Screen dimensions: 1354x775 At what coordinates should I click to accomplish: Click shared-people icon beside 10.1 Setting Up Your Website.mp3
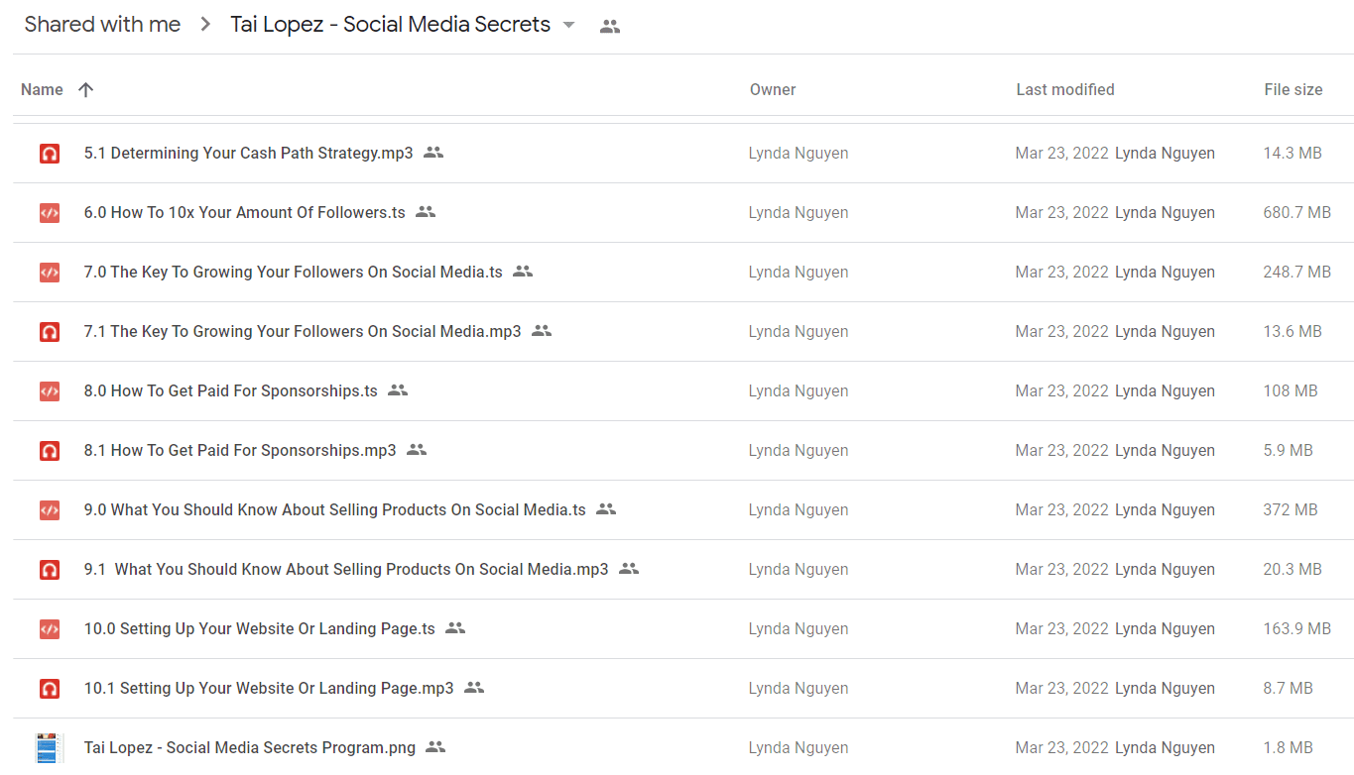pyautogui.click(x=474, y=688)
